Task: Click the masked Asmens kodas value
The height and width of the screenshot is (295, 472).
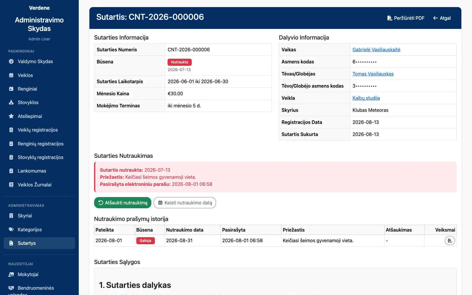Action: pyautogui.click(x=365, y=62)
